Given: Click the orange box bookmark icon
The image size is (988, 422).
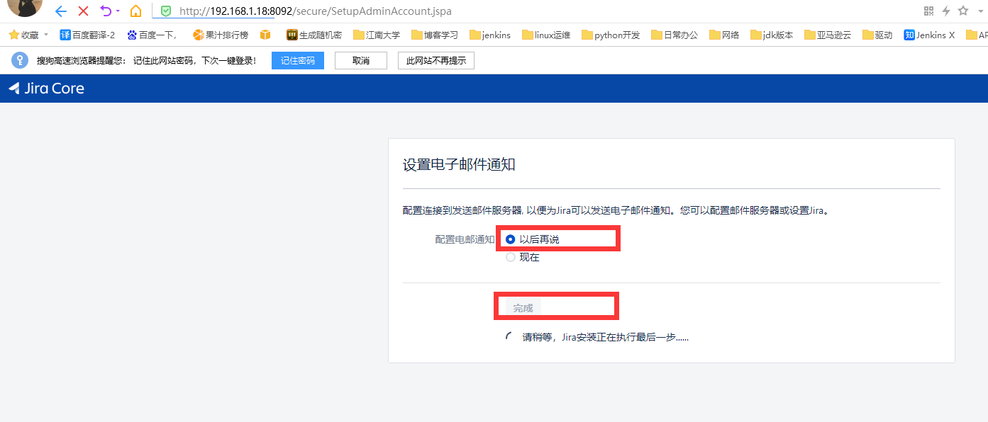Looking at the screenshot, I should click(x=266, y=35).
